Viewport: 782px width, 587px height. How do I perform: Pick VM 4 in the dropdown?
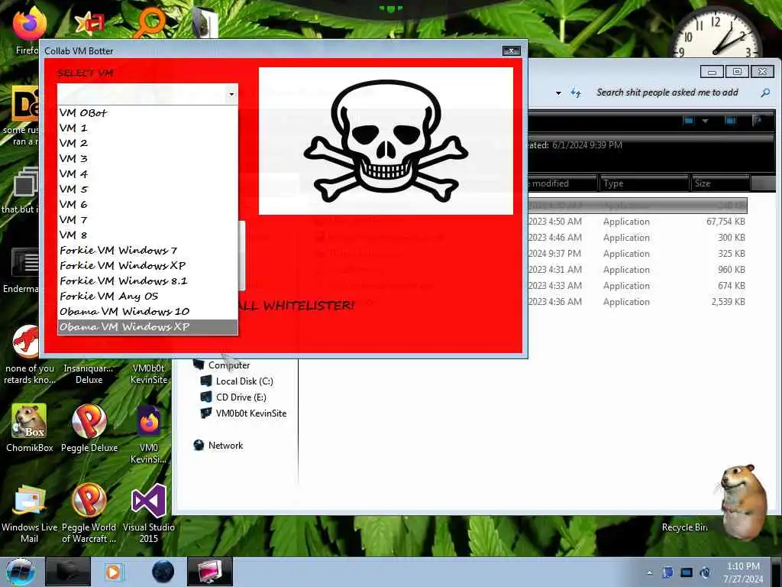(147, 174)
